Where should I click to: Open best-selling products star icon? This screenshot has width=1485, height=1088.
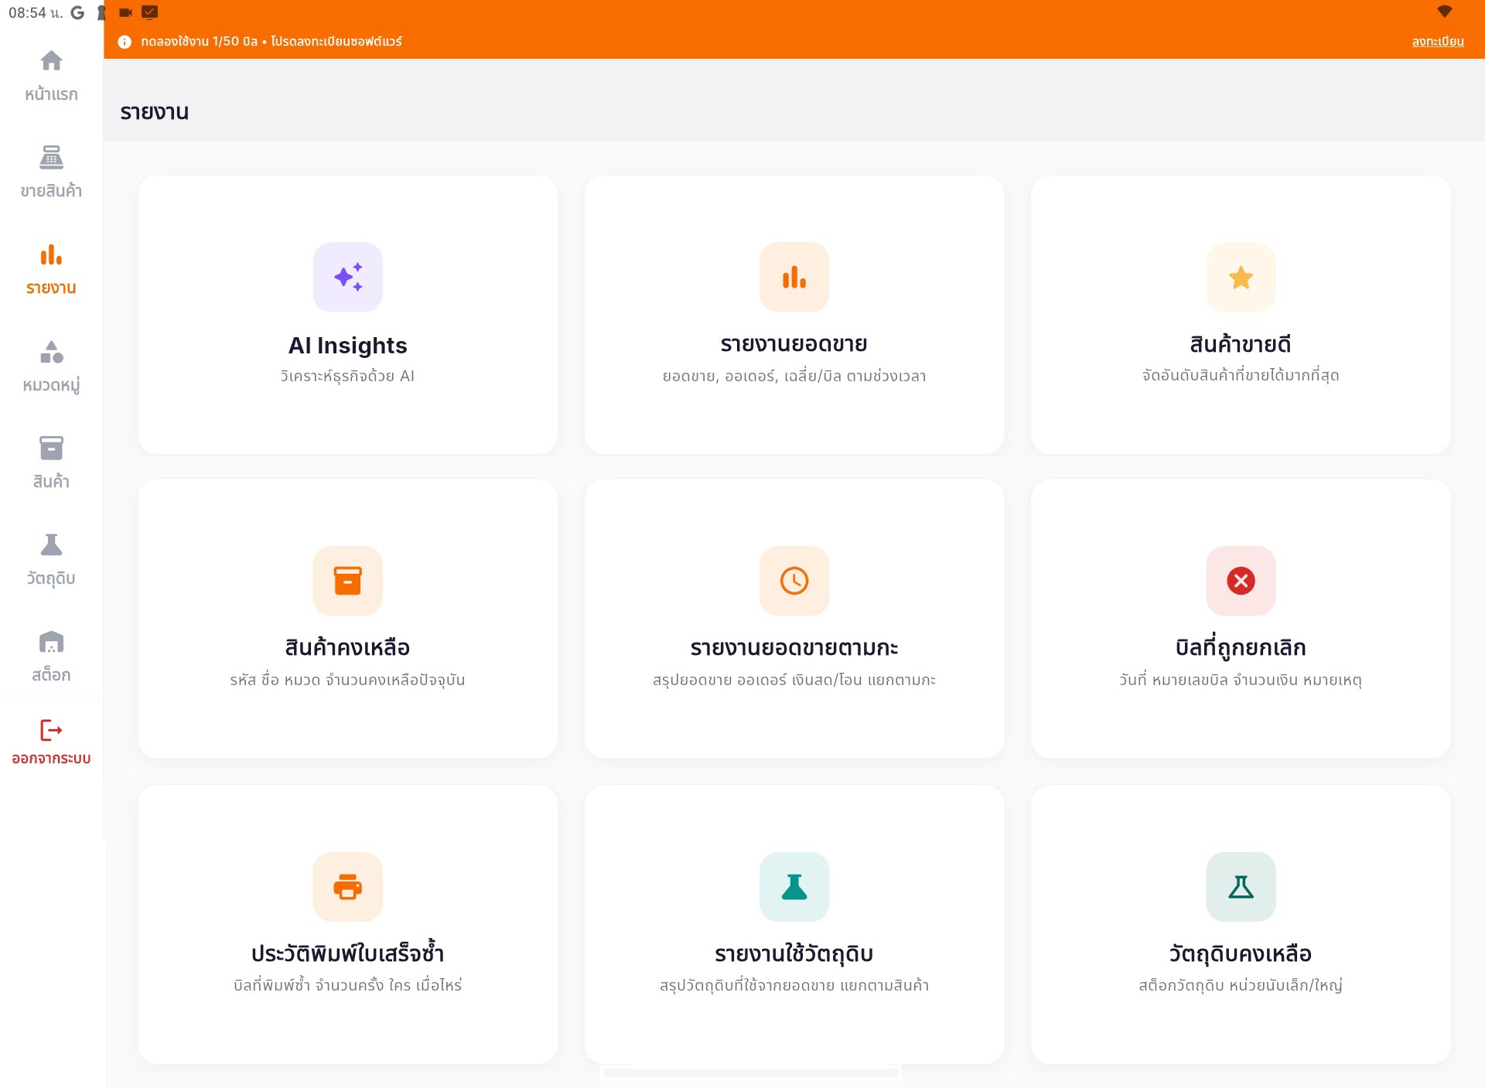pyautogui.click(x=1240, y=277)
